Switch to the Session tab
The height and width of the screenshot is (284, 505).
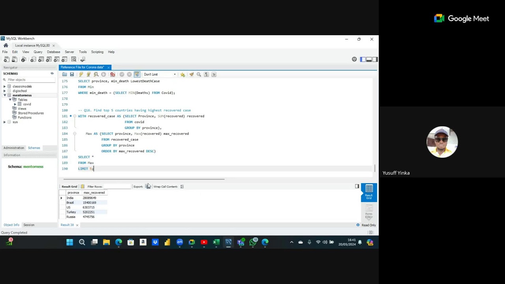tap(29, 225)
